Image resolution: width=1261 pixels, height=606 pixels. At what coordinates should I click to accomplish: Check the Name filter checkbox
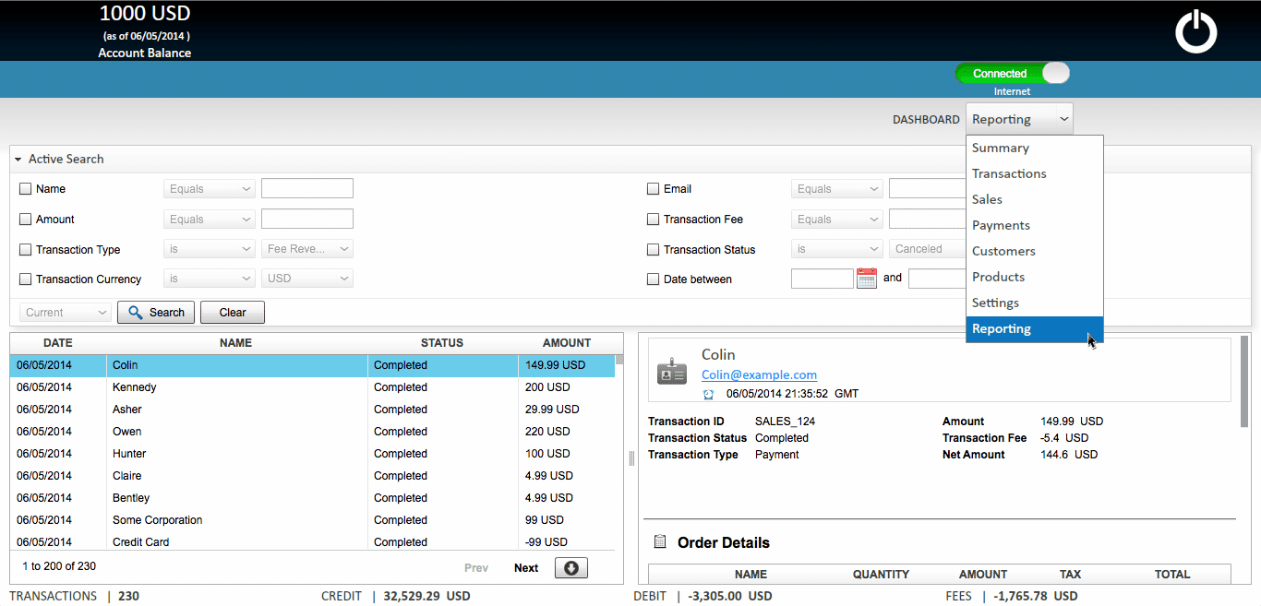(x=26, y=189)
